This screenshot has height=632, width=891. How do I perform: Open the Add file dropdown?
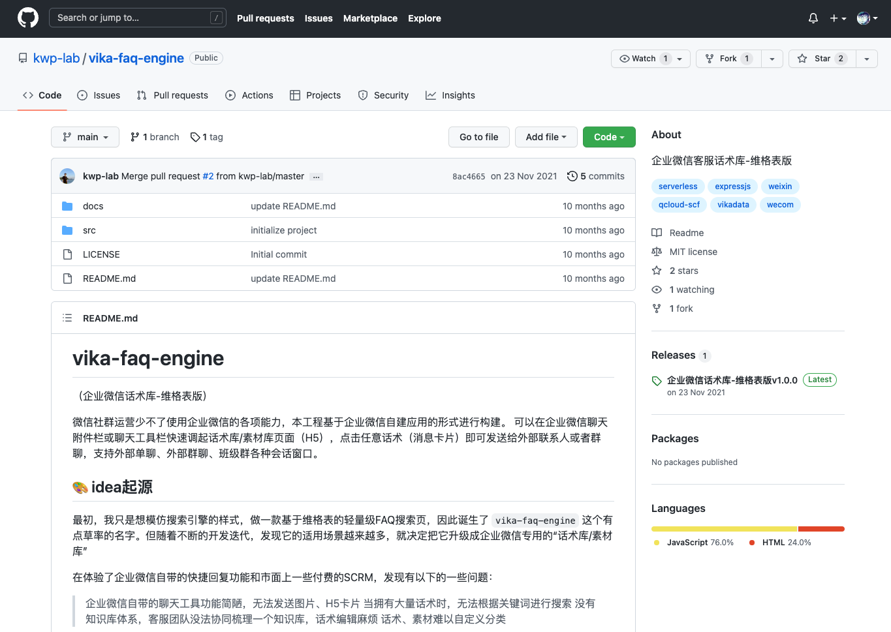pyautogui.click(x=546, y=137)
